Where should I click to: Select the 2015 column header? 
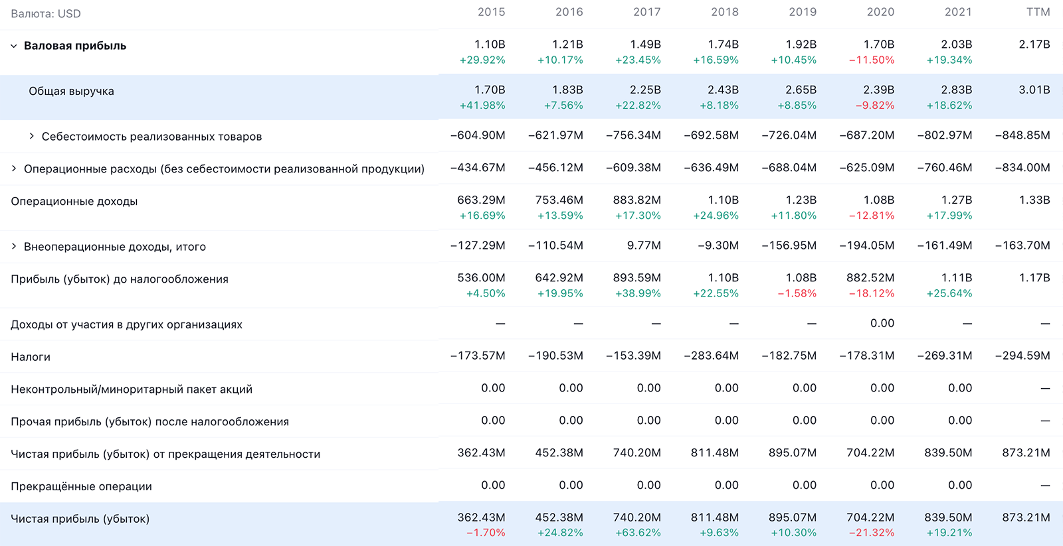[492, 12]
